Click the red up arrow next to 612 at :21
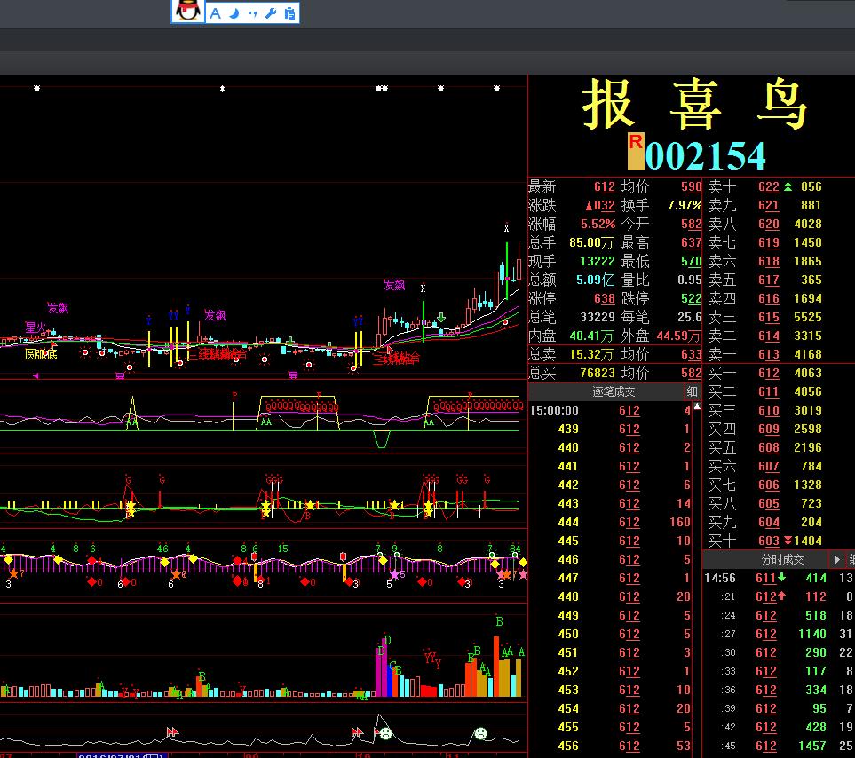Viewport: 855px width, 758px height. tap(782, 596)
